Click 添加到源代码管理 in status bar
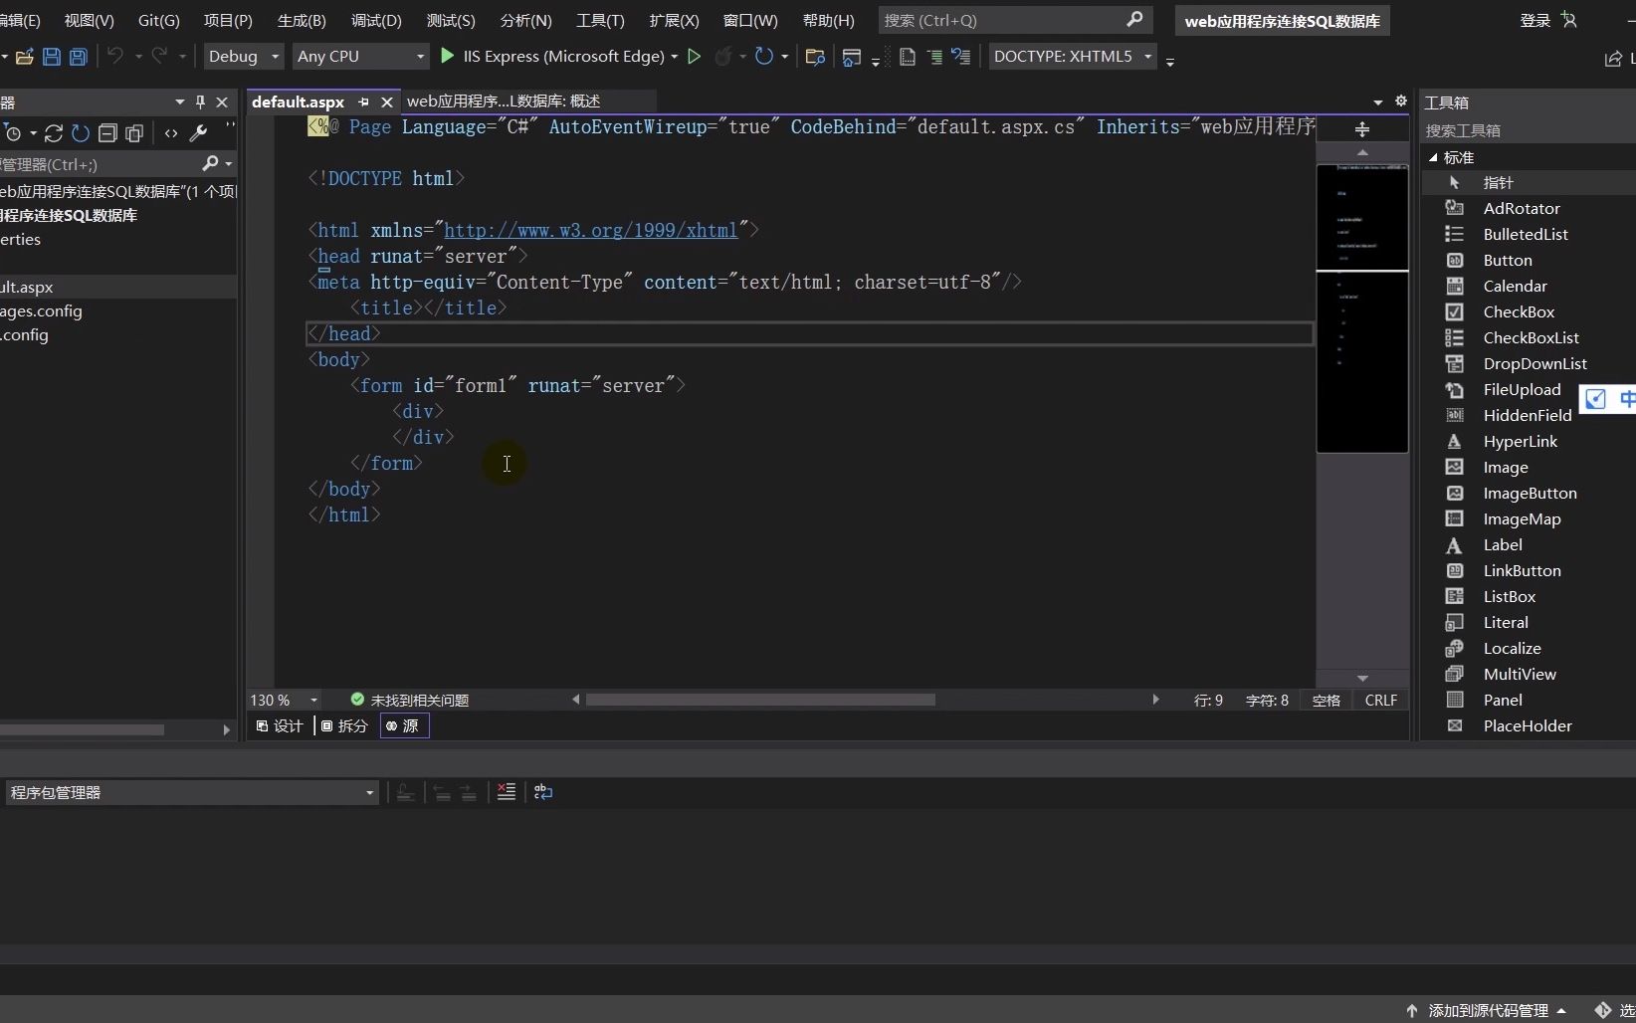 click(1487, 1011)
